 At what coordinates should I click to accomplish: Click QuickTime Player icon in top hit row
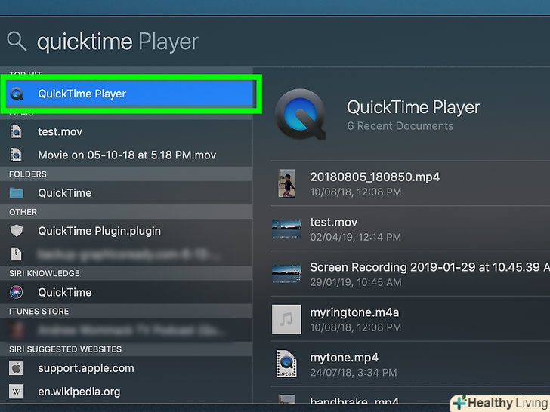(x=17, y=94)
